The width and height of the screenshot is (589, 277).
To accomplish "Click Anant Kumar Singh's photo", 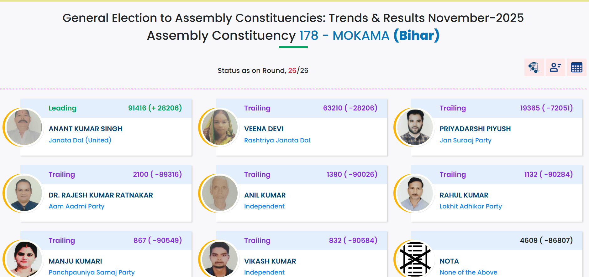I will (x=24, y=127).
